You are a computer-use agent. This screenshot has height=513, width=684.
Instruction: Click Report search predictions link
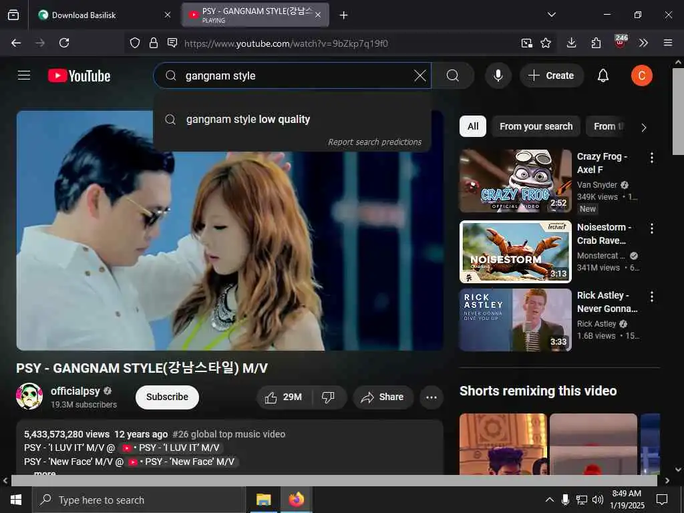pos(374,142)
